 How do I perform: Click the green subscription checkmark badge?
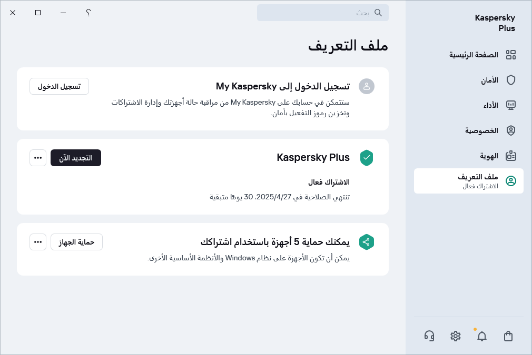click(x=367, y=157)
